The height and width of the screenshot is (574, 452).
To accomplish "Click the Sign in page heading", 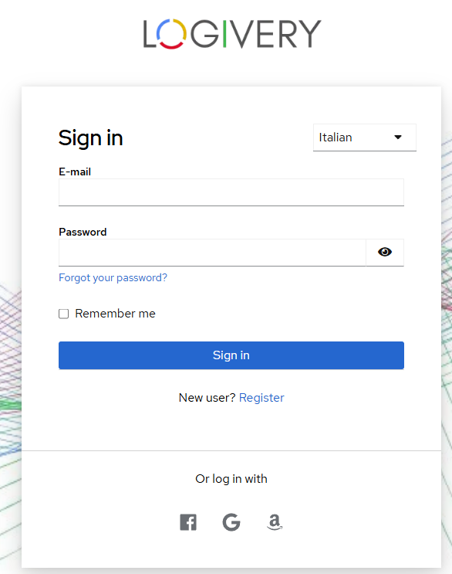I will coord(90,138).
